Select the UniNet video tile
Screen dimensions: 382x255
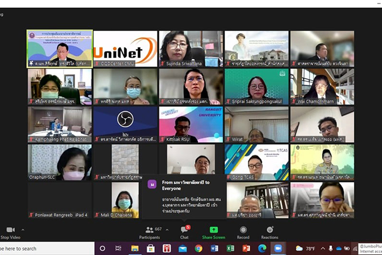coord(125,48)
